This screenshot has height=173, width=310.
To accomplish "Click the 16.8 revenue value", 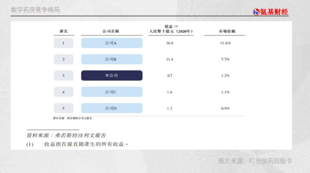I will tap(170, 43).
